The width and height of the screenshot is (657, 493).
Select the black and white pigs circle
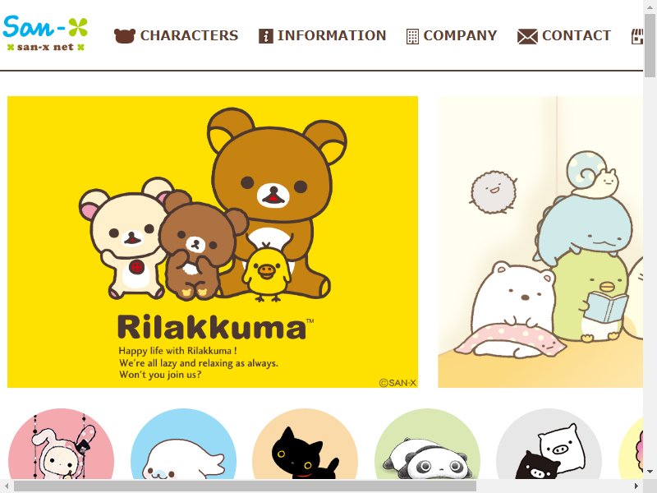pos(549,444)
